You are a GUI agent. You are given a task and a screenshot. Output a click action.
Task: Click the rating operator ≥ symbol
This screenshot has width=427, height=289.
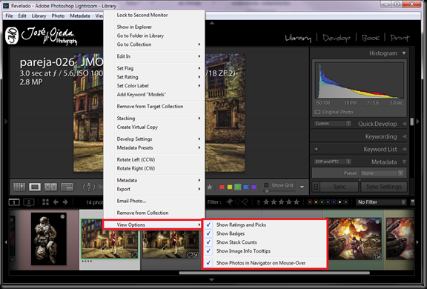(259, 202)
